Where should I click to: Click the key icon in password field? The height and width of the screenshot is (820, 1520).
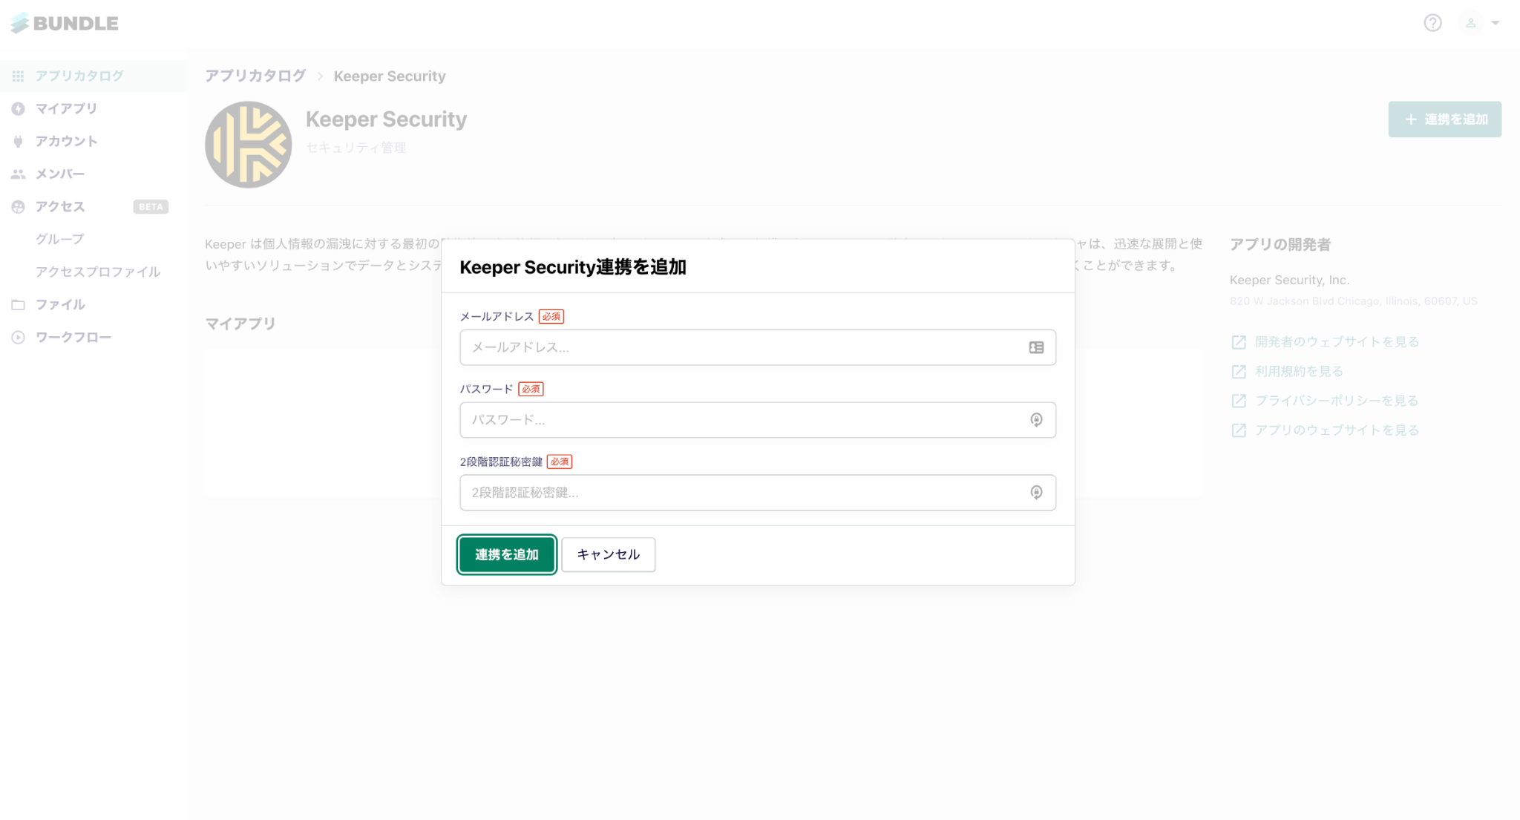(x=1036, y=420)
